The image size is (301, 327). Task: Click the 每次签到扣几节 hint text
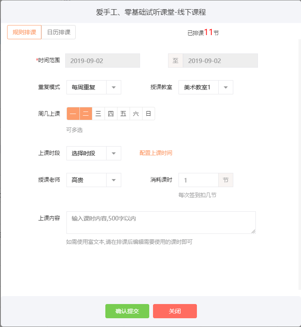[x=197, y=195]
